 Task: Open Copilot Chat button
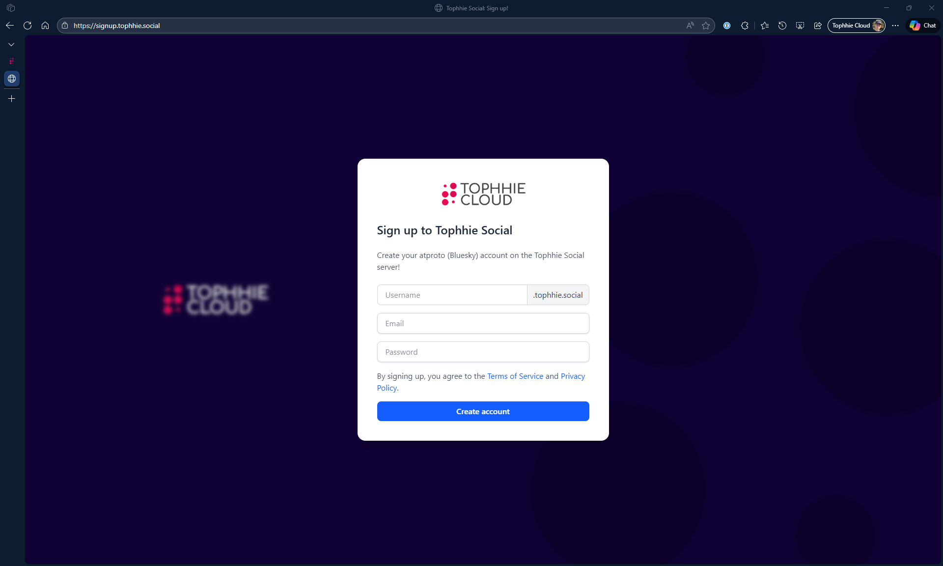tap(923, 26)
